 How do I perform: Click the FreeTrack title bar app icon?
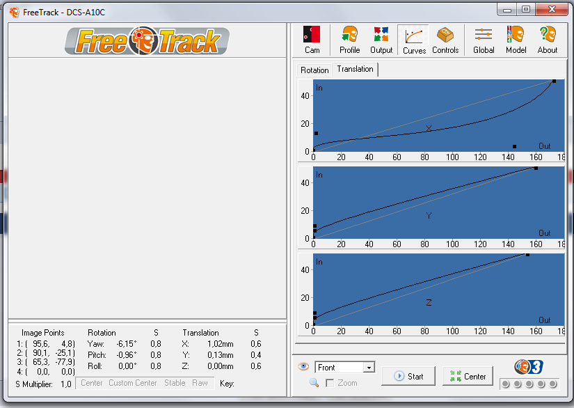coord(15,13)
